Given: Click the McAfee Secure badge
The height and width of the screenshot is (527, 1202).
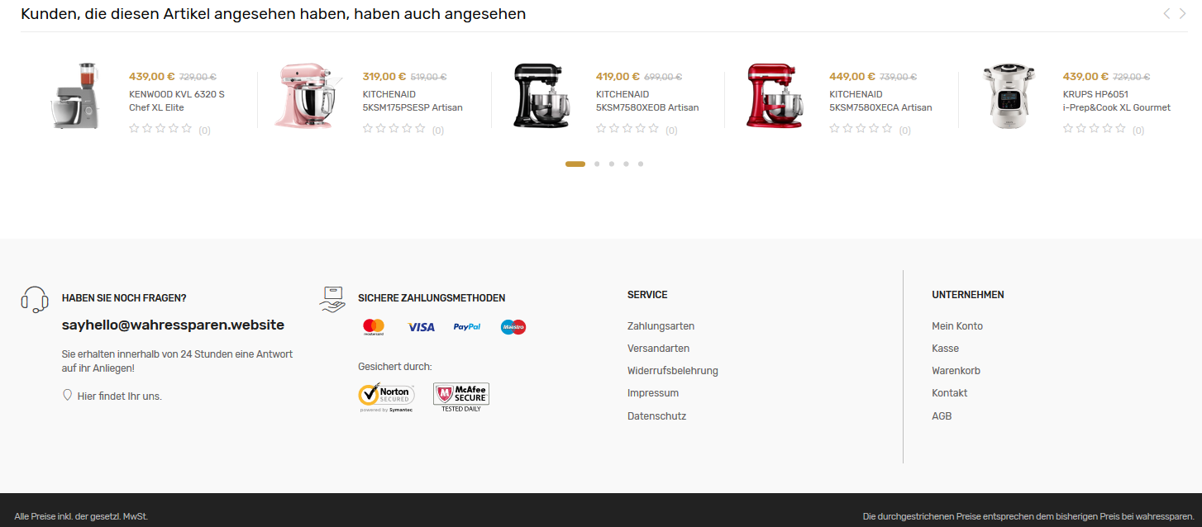Looking at the screenshot, I should pyautogui.click(x=461, y=397).
